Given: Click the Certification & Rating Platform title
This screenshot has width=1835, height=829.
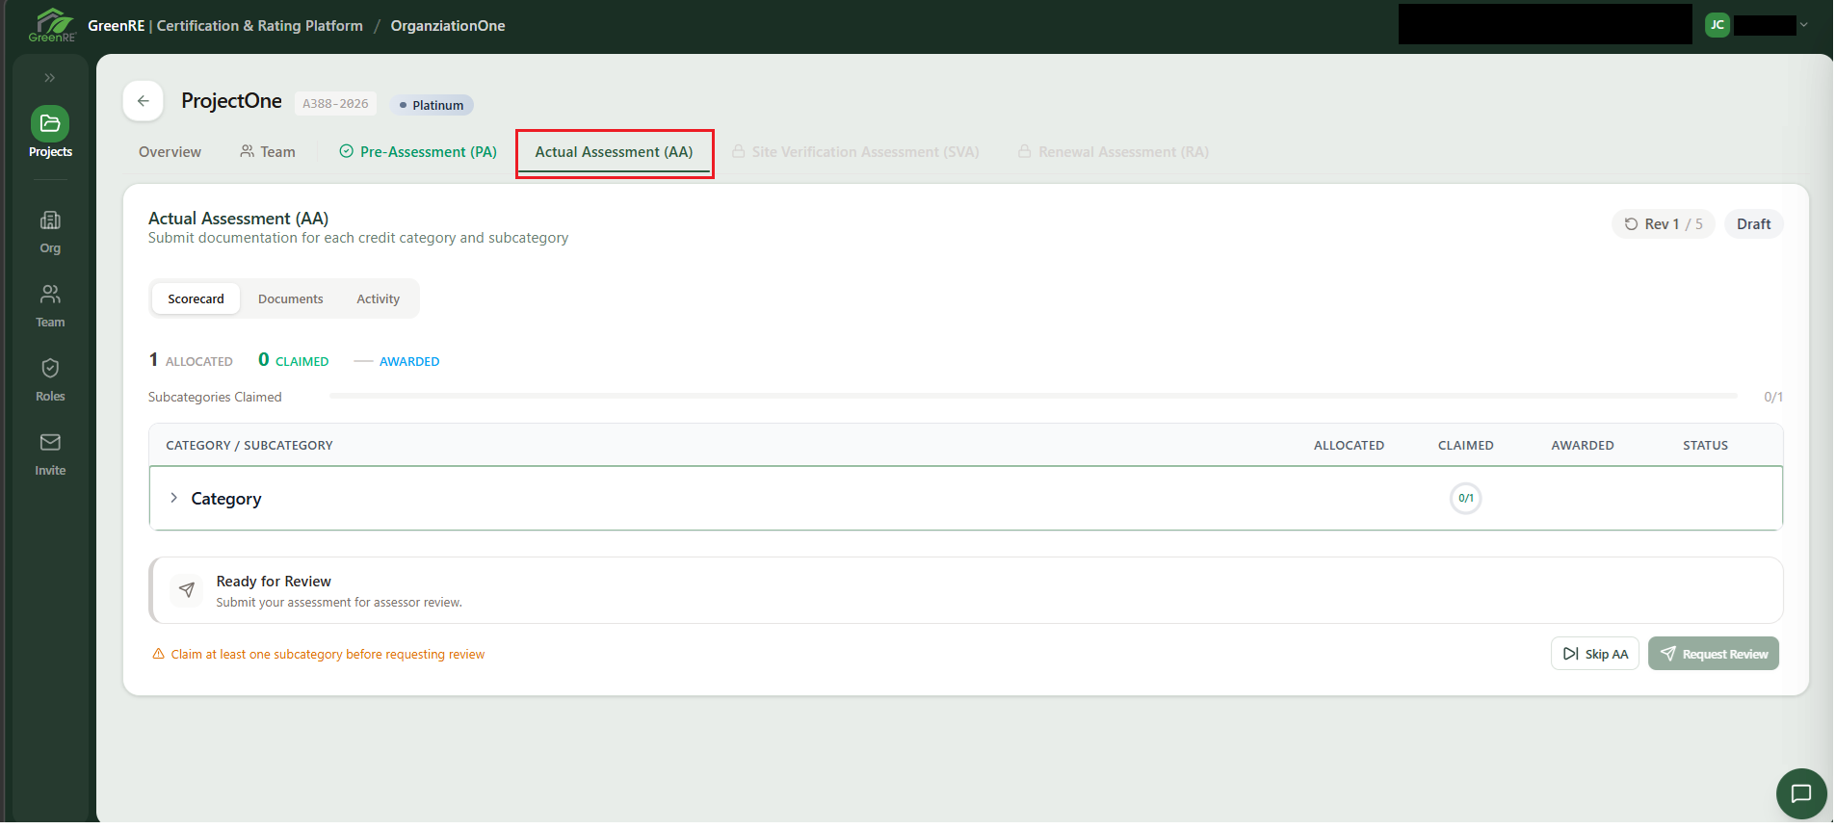Looking at the screenshot, I should click(260, 26).
